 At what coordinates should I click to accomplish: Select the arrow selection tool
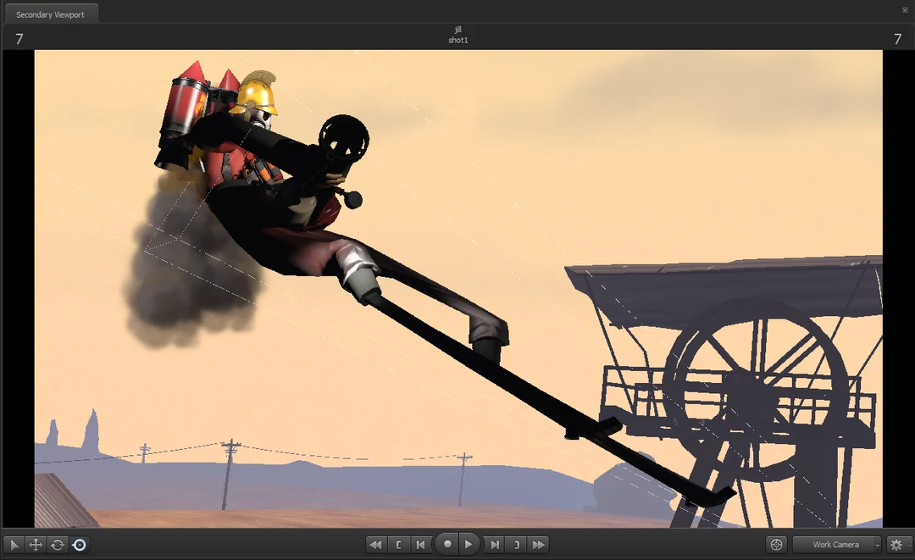click(14, 545)
